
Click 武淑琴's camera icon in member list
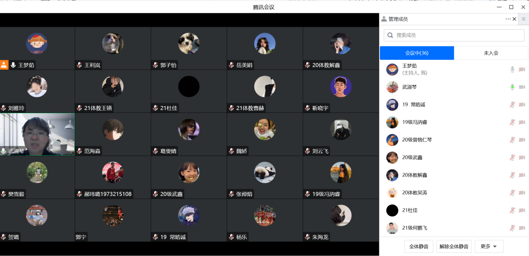tap(522, 87)
